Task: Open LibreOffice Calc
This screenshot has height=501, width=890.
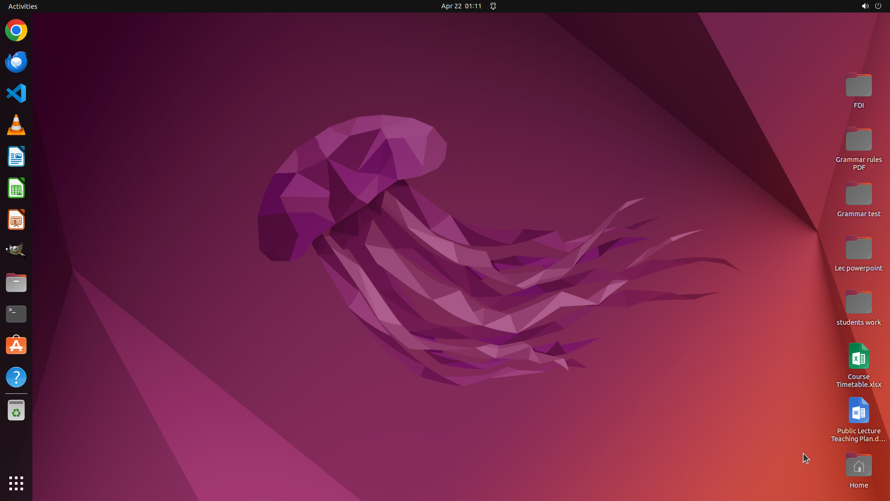Action: [16, 188]
